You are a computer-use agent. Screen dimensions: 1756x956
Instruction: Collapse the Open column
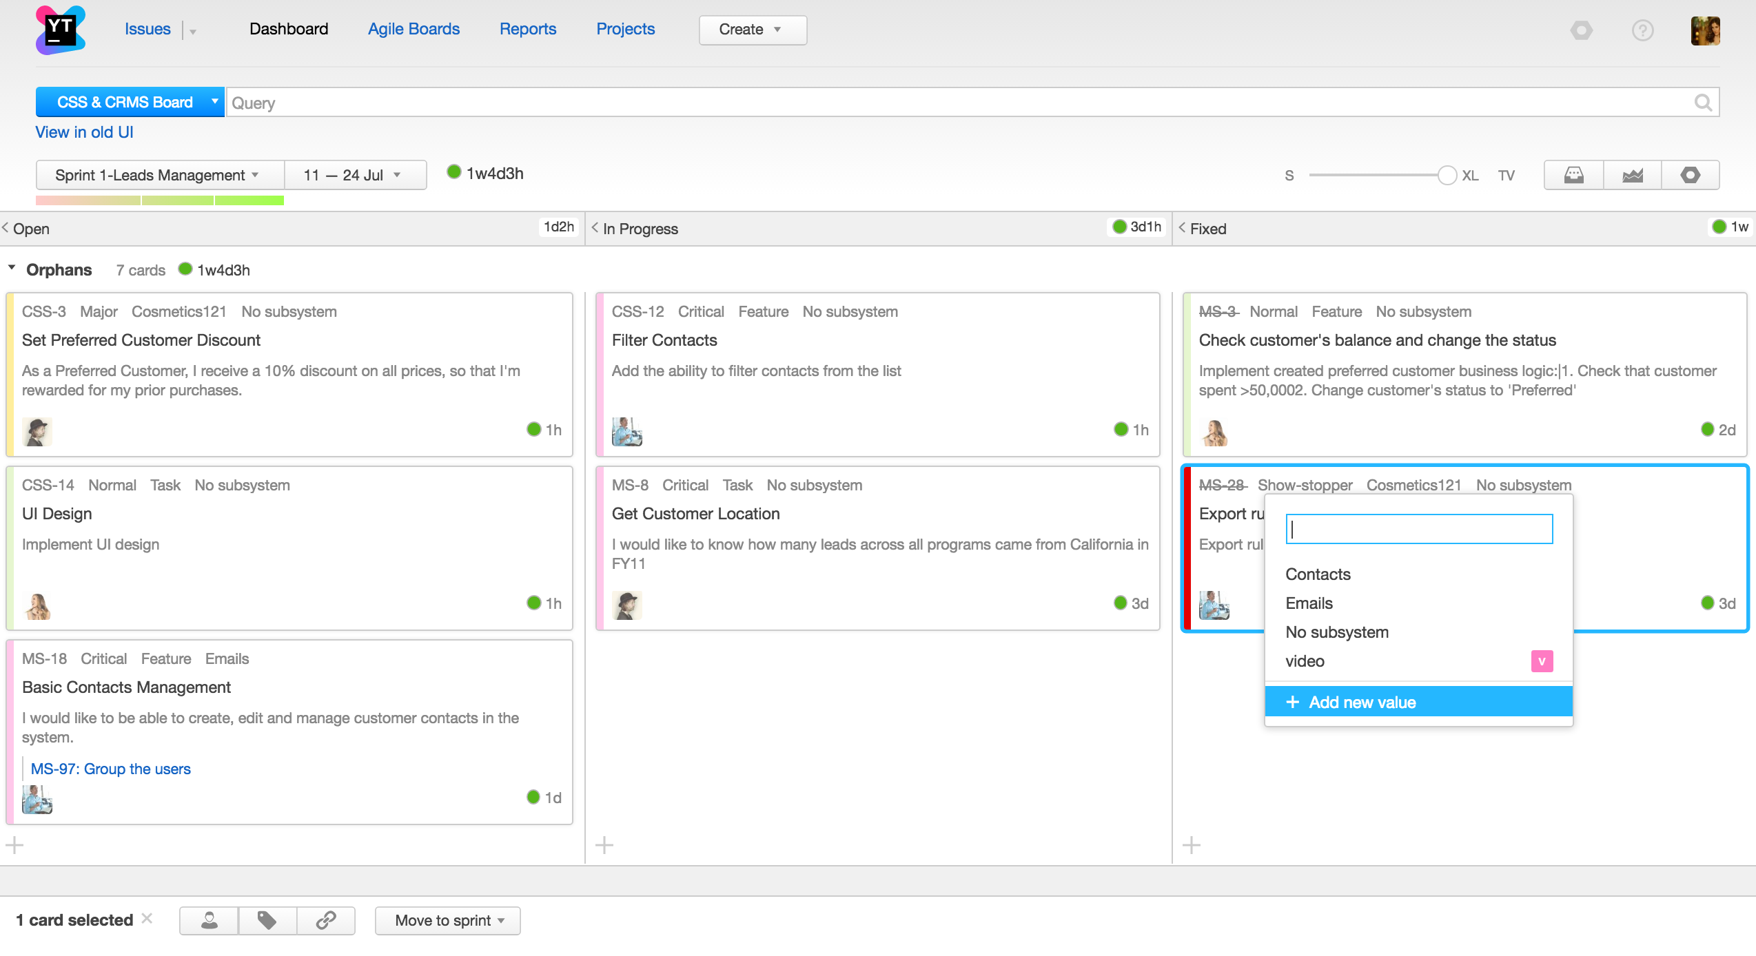[x=6, y=228]
